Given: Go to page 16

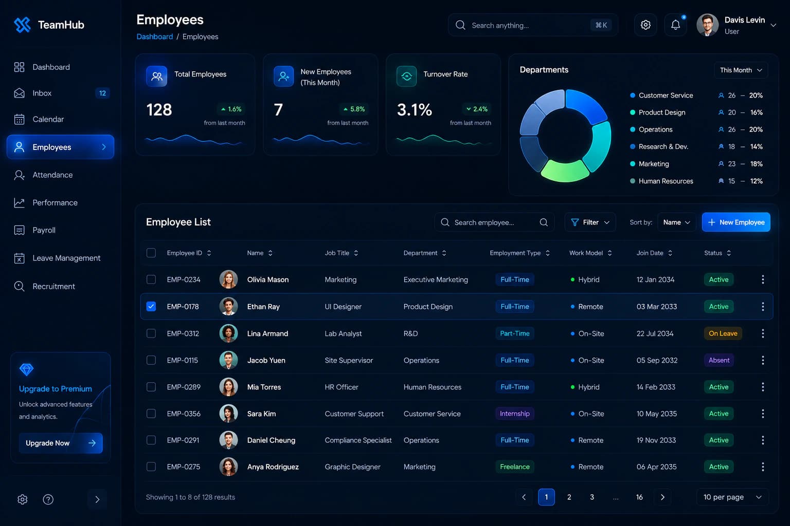Looking at the screenshot, I should pos(639,497).
